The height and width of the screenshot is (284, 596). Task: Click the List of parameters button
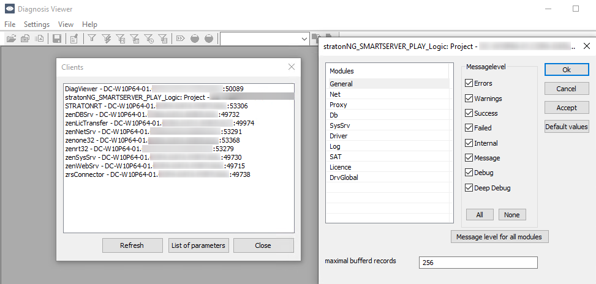(x=198, y=245)
